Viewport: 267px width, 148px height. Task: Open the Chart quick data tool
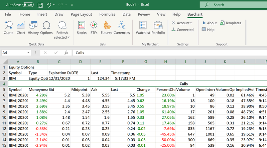[x=21, y=28]
